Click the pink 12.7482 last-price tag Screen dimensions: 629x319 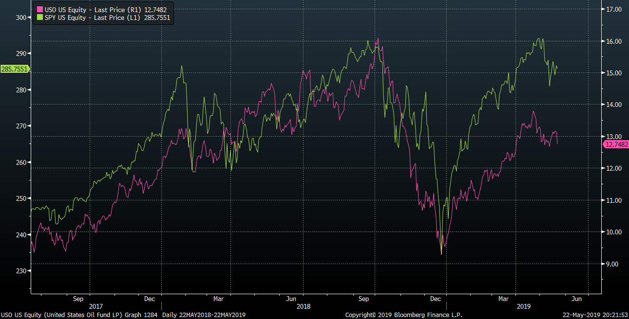click(x=615, y=144)
